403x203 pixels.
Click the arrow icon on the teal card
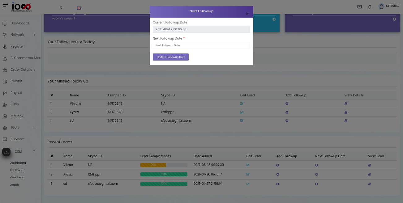click(x=274, y=19)
